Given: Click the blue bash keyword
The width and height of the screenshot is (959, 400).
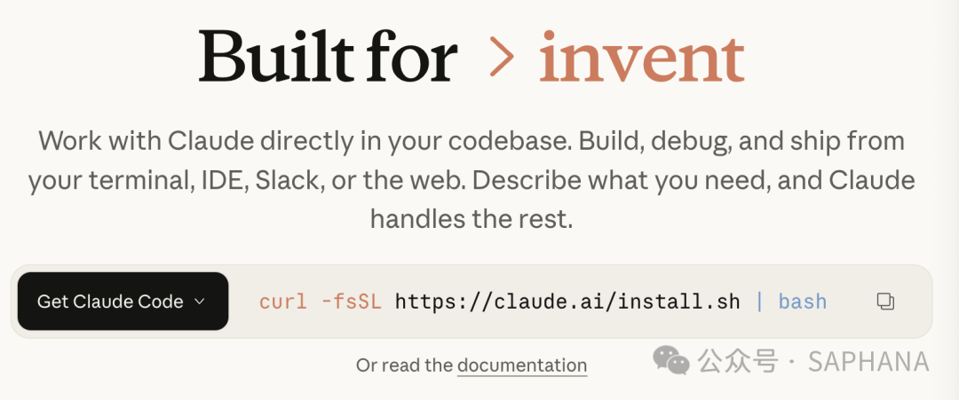Looking at the screenshot, I should coord(802,302).
